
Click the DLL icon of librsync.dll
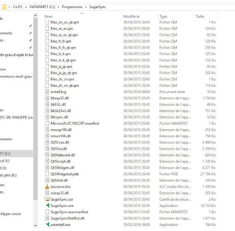click(47, 117)
